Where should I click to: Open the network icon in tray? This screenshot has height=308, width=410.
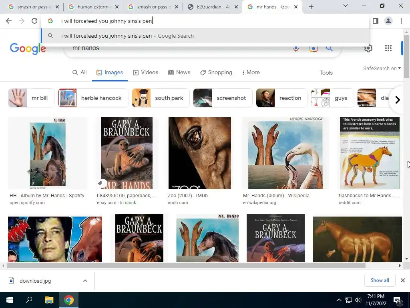coord(349,300)
